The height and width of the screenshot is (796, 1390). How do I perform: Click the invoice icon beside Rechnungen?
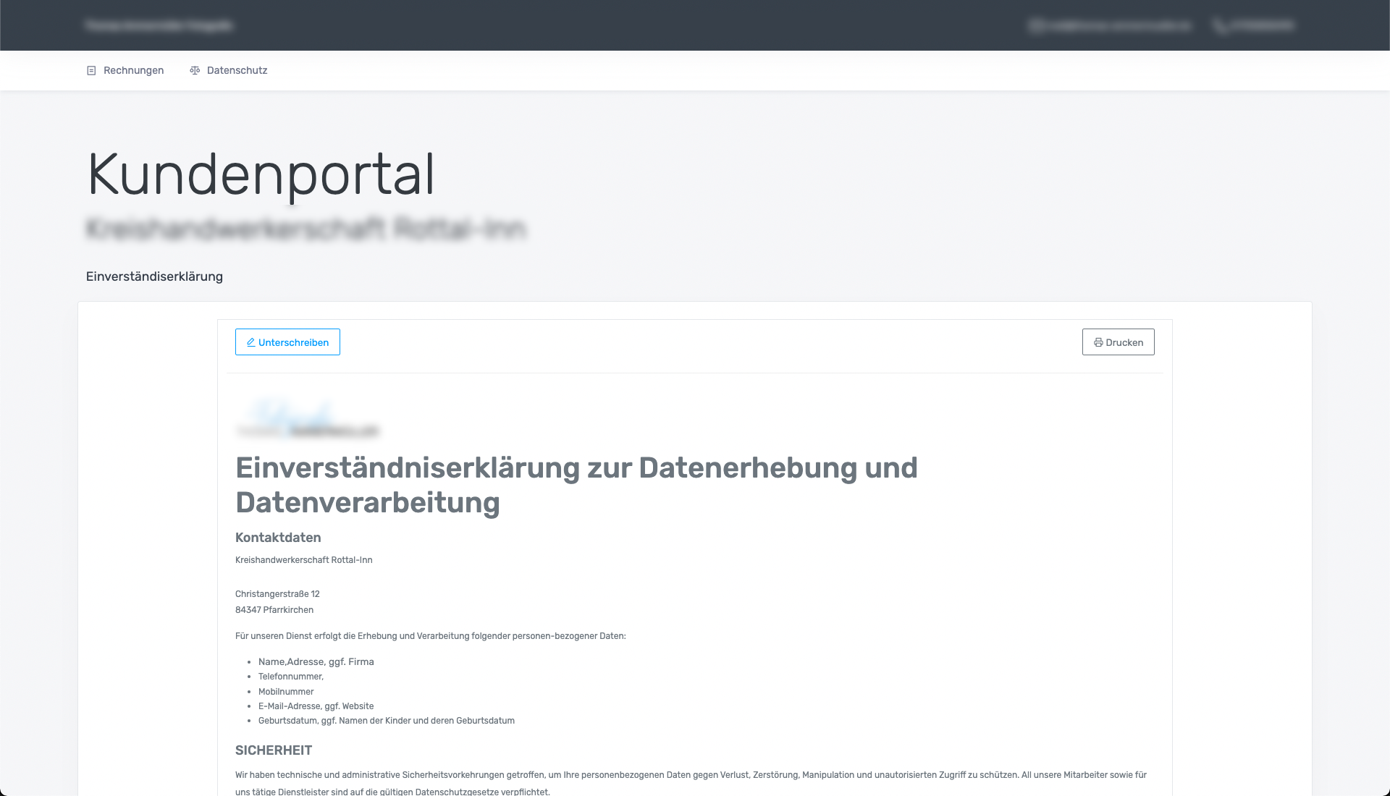[91, 71]
